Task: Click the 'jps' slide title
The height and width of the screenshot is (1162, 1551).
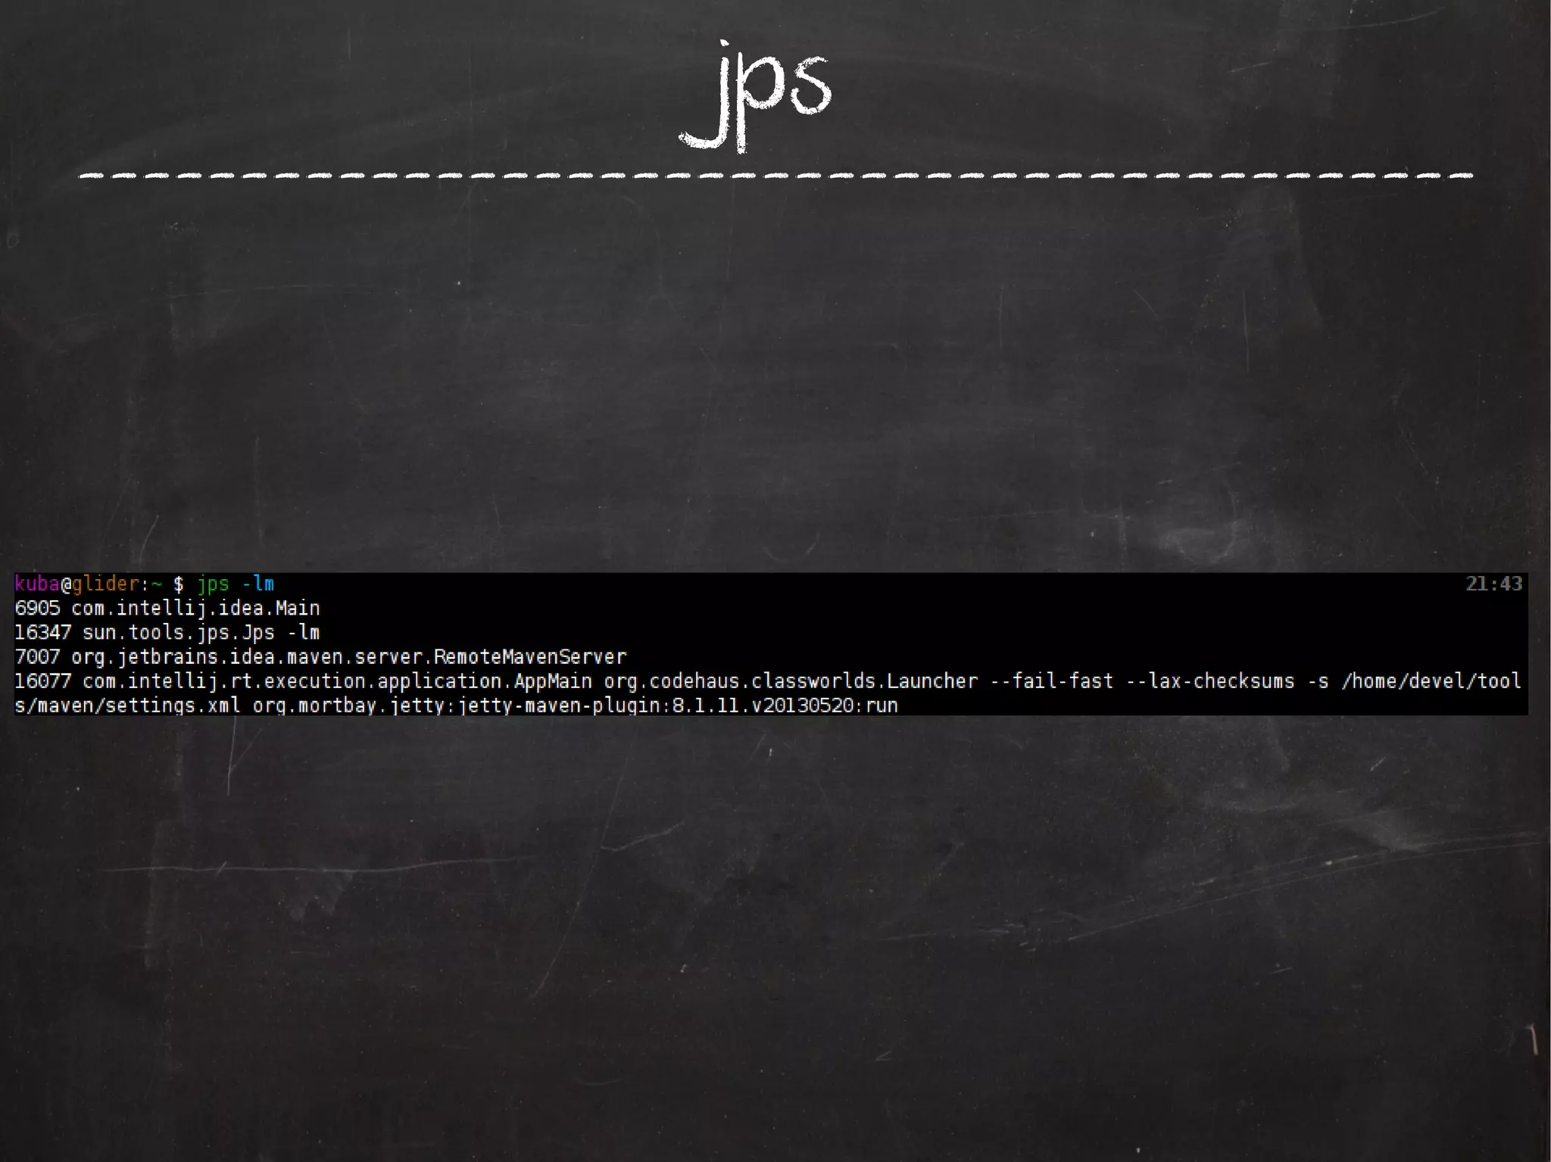Action: 755,96
